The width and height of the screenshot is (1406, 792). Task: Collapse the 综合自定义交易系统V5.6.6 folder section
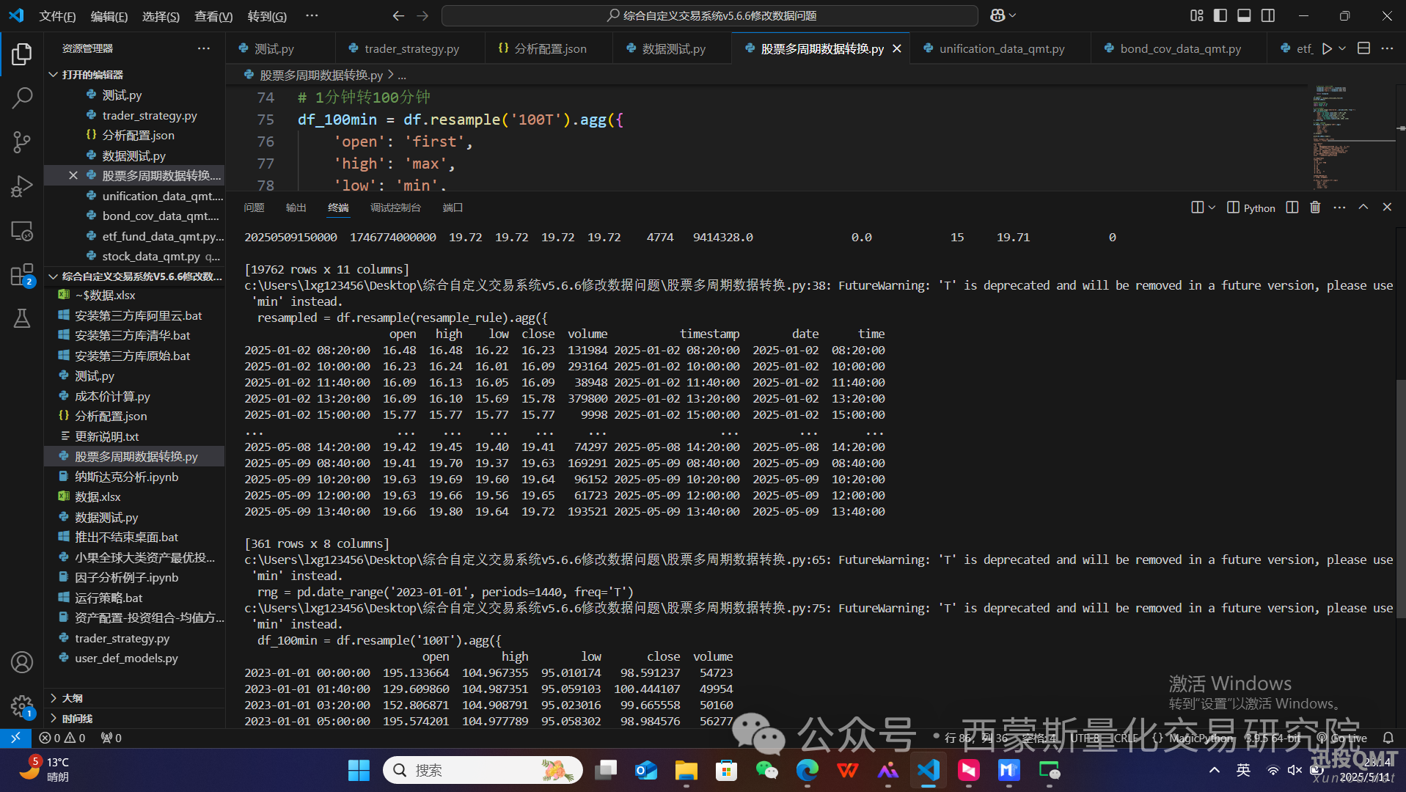[135, 276]
